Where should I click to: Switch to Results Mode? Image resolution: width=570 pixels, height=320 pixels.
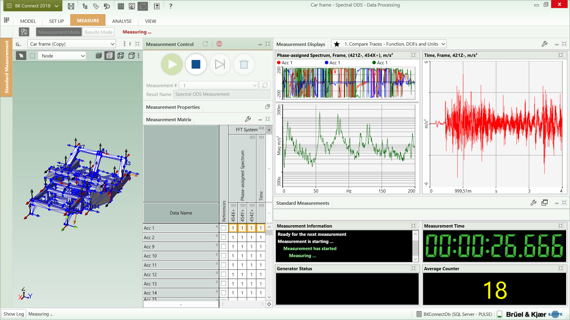click(x=98, y=32)
